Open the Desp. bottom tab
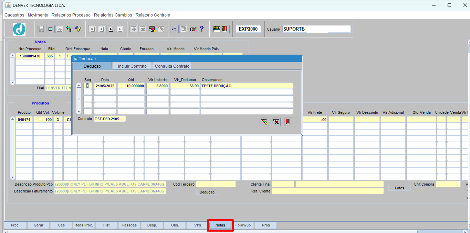This screenshot has height=233, width=470. (152, 225)
